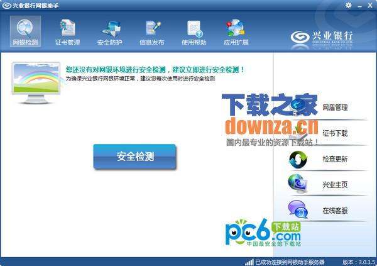Click the 版本：3.0.1.5 version text

(x=359, y=262)
